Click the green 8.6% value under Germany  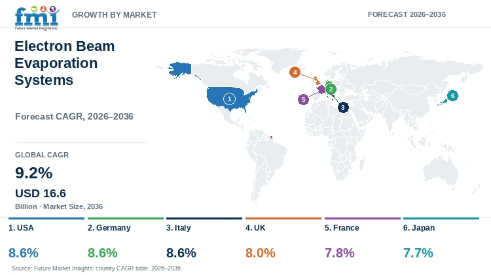pos(103,253)
